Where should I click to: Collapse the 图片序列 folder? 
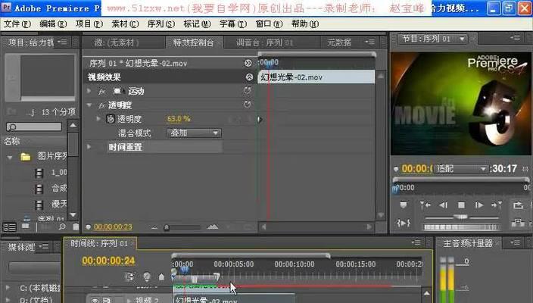coord(10,157)
